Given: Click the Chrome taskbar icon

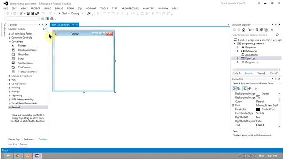Looking at the screenshot, I should 18,156.
